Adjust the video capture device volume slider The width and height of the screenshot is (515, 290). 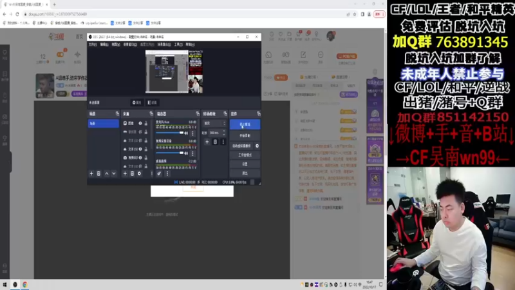tap(169, 153)
